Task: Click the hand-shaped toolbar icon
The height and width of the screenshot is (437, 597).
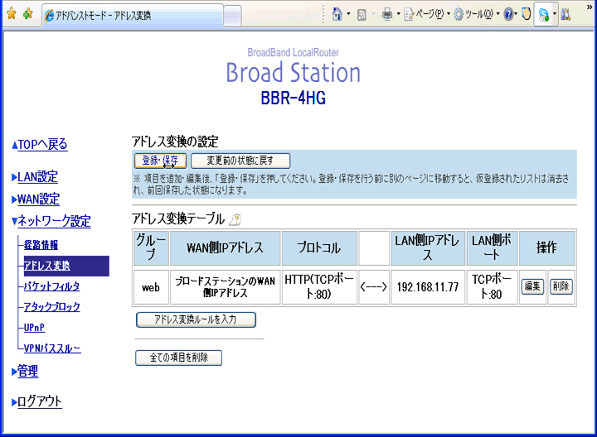Action: tap(527, 14)
